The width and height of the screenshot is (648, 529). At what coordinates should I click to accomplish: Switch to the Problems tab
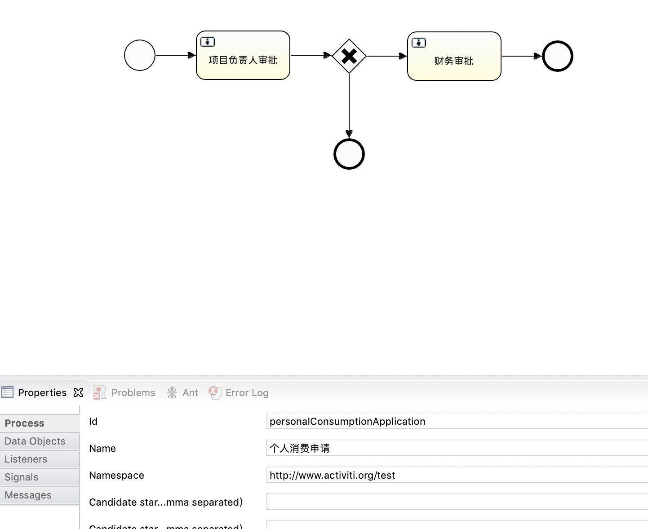click(x=133, y=392)
